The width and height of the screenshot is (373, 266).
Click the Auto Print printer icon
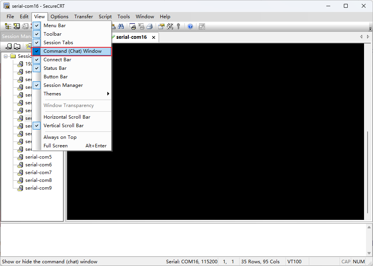tap(150, 26)
